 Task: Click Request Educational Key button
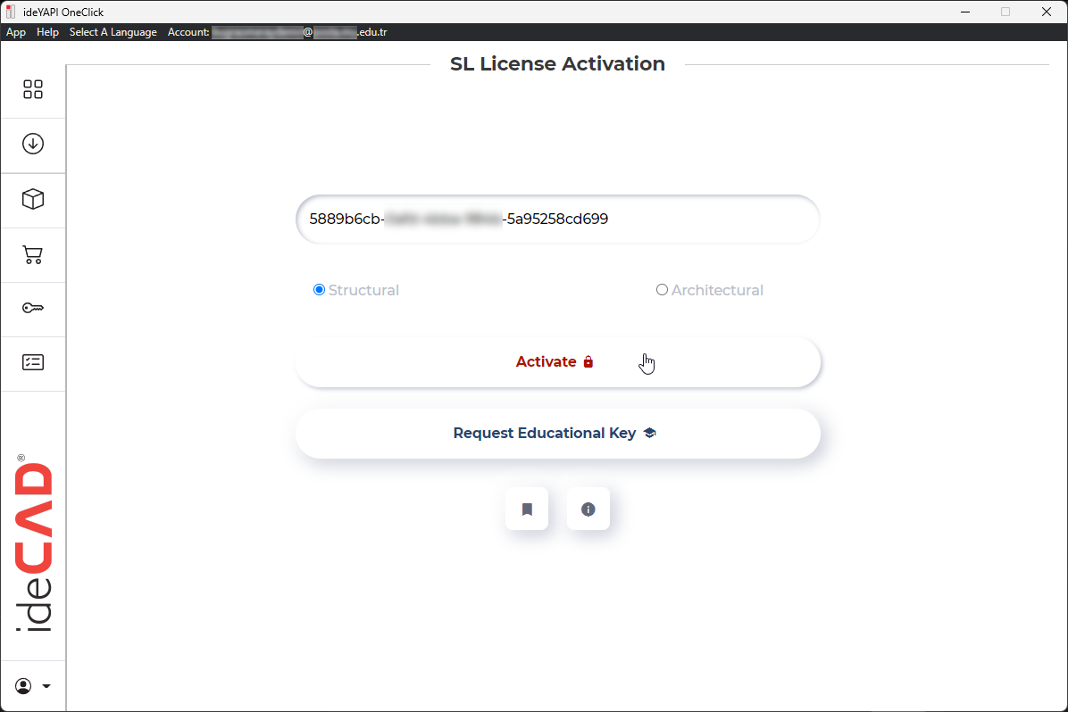pyautogui.click(x=558, y=434)
